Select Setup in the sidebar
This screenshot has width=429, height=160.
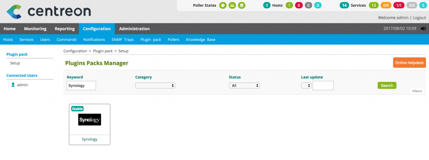click(x=15, y=63)
